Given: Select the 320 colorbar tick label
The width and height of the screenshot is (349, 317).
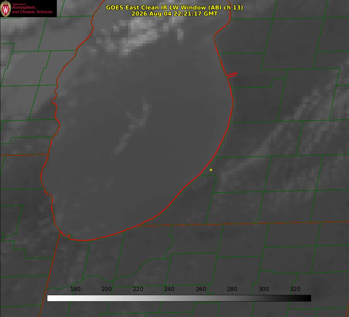Looking at the screenshot, I should pos(295,289).
